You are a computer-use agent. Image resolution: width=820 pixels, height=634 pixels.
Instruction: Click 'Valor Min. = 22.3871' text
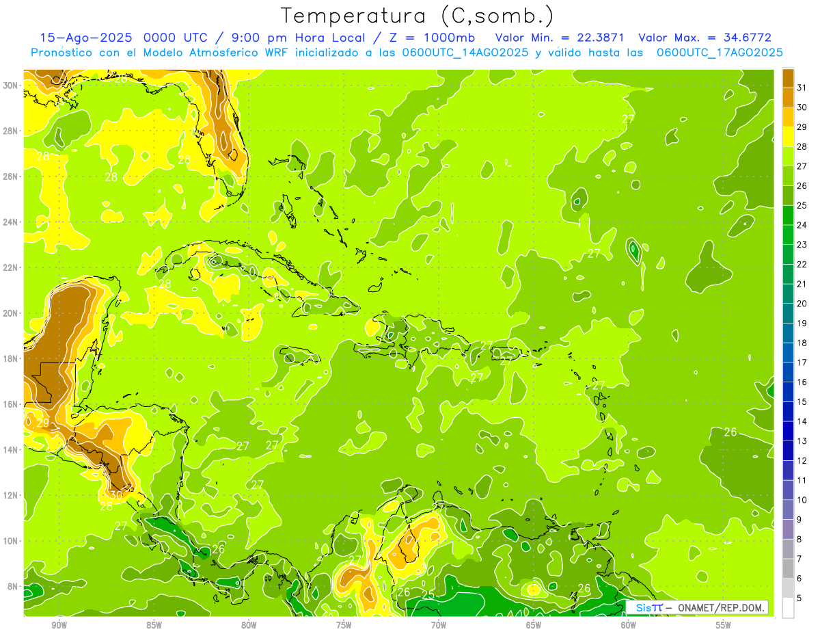560,38
